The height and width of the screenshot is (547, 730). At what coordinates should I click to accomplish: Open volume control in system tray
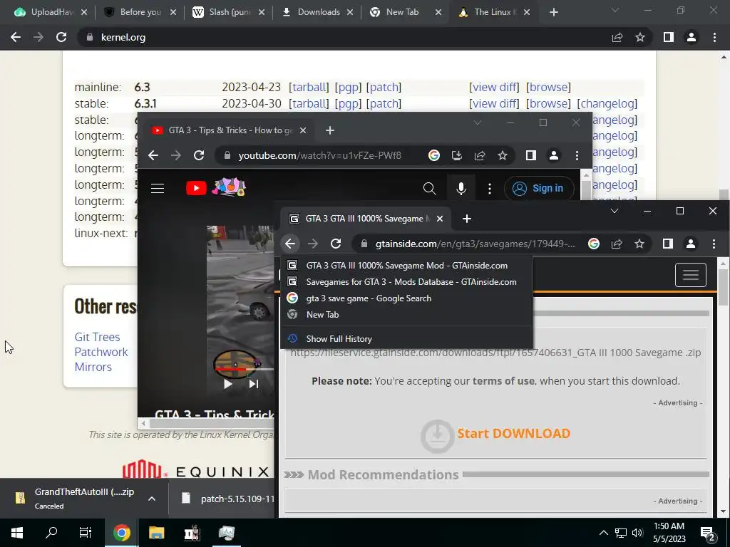click(x=637, y=533)
